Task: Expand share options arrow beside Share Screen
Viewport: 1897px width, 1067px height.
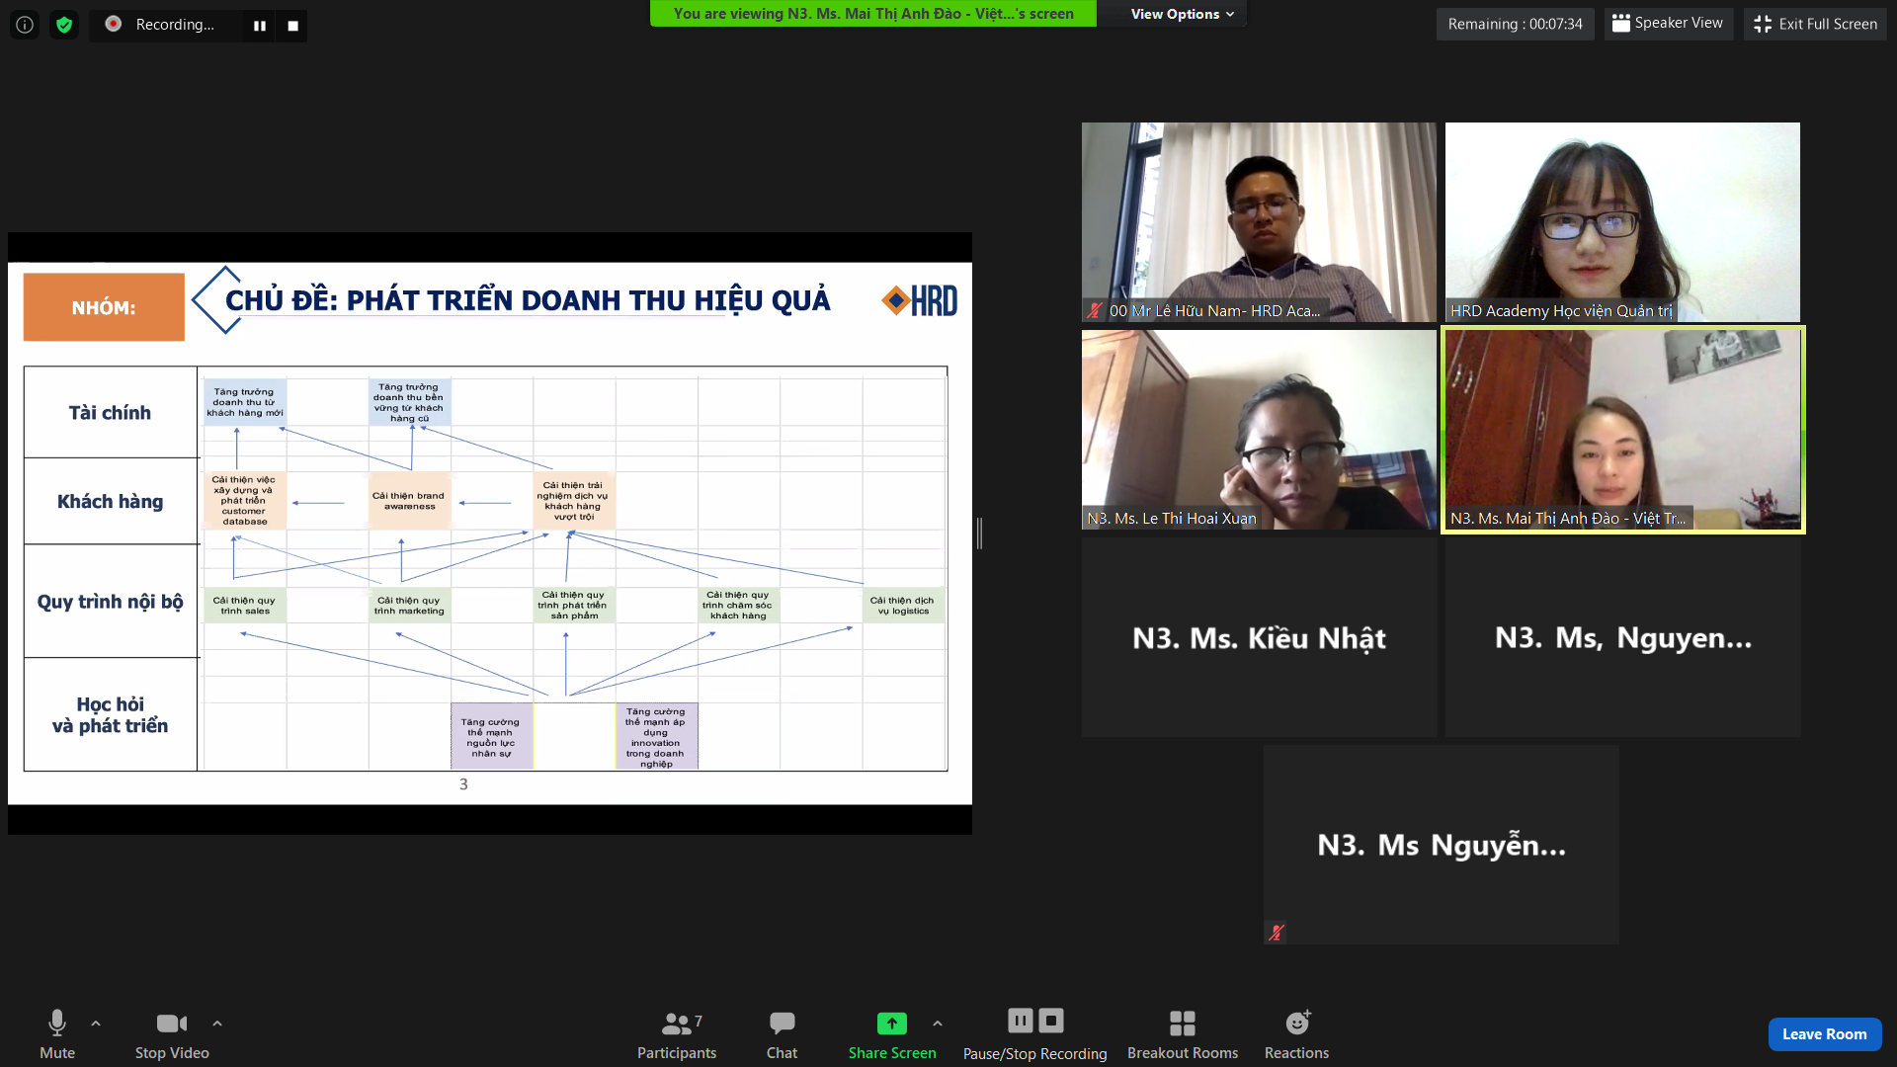Action: (938, 1024)
